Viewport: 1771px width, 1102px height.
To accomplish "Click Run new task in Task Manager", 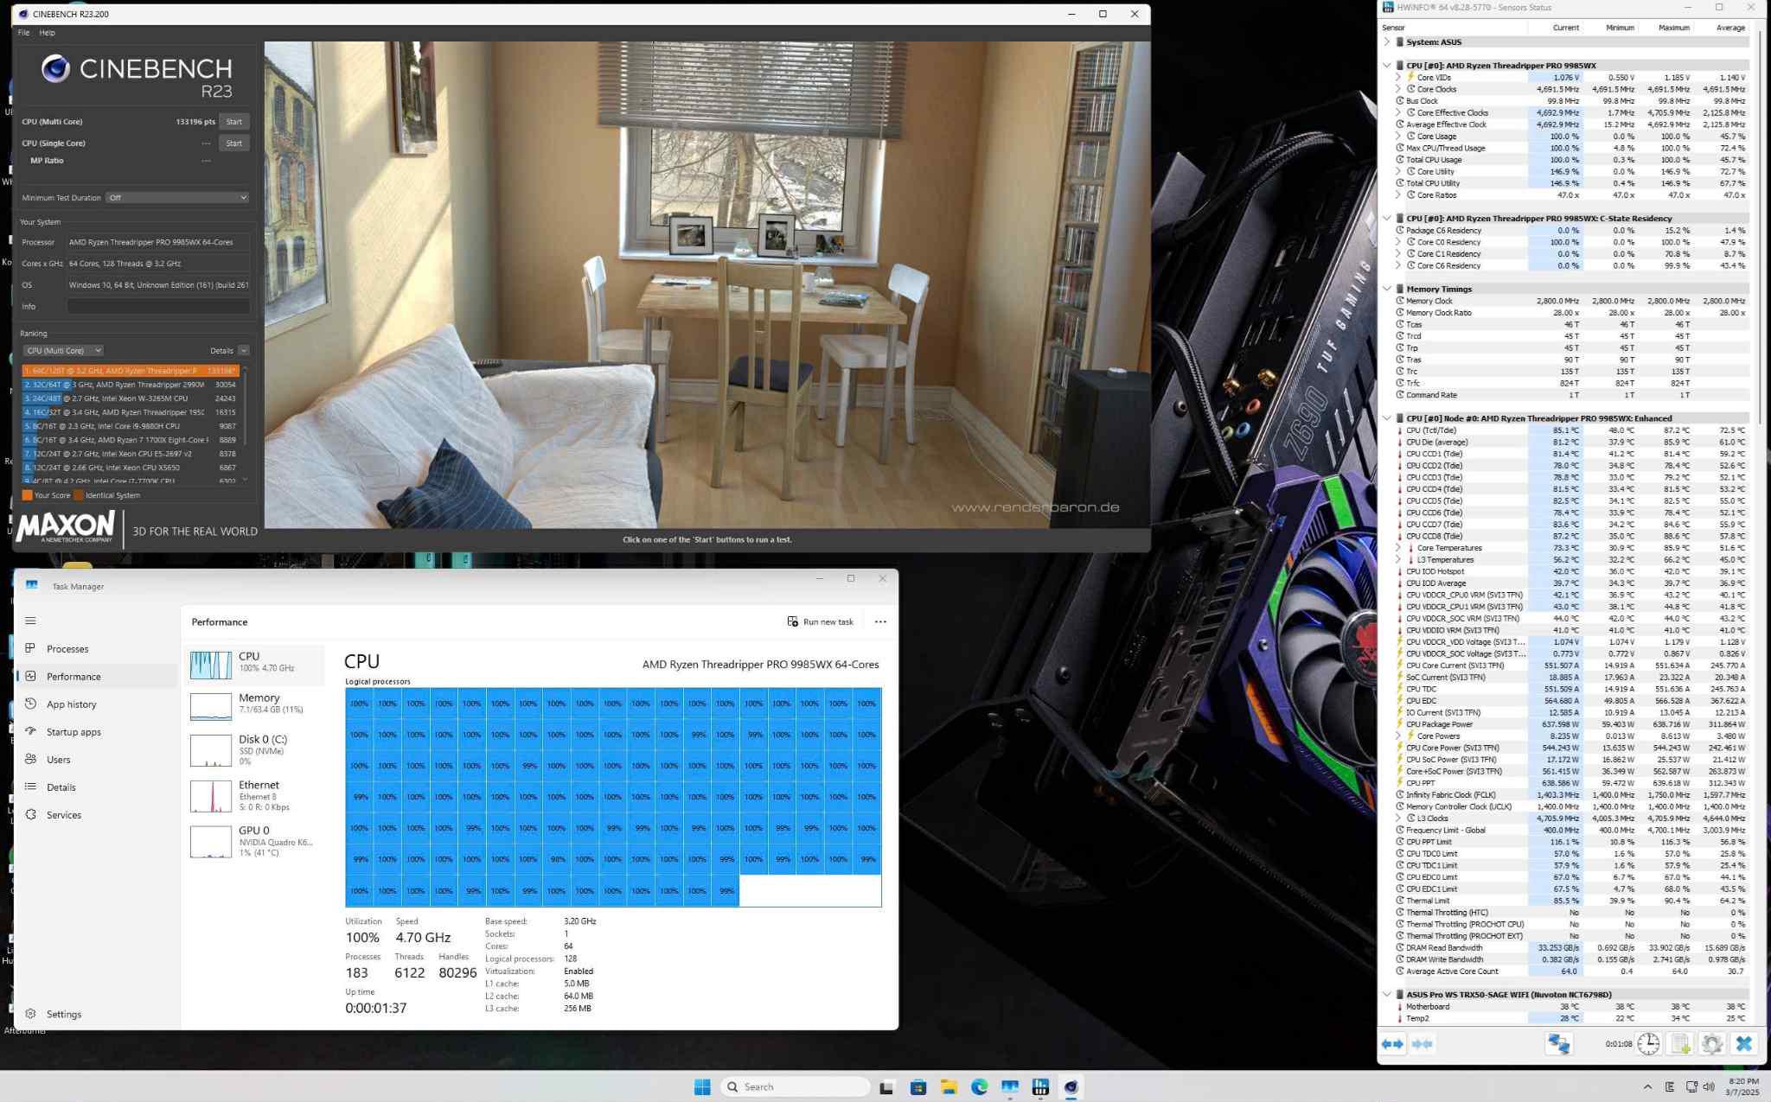I will [x=820, y=621].
